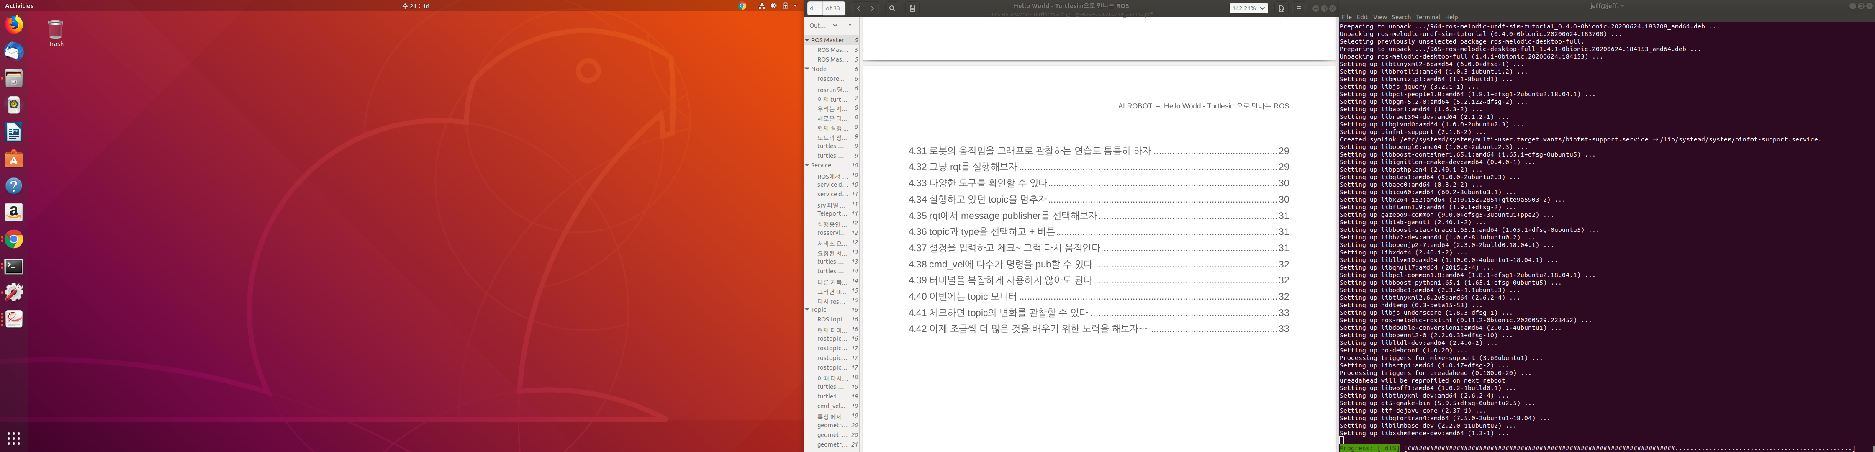Open the volume icon in the top bar
This screenshot has width=1875, height=452.
pyautogui.click(x=773, y=6)
